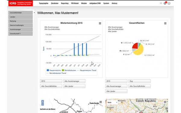Click Czech Republic label on Google map
The image size is (181, 113).
146,101
